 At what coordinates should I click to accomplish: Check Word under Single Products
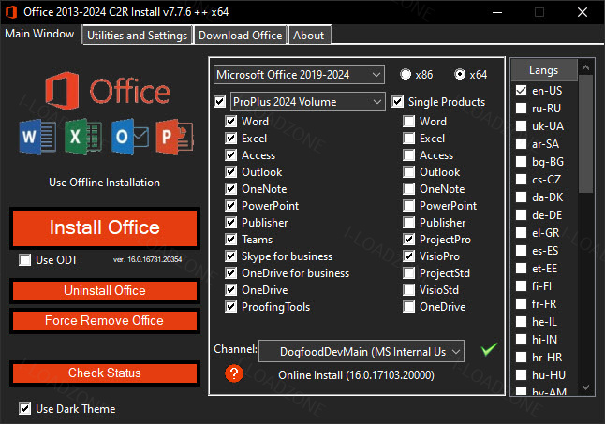pos(408,122)
